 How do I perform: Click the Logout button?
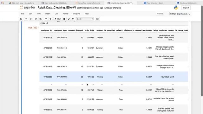(x=186, y=8)
